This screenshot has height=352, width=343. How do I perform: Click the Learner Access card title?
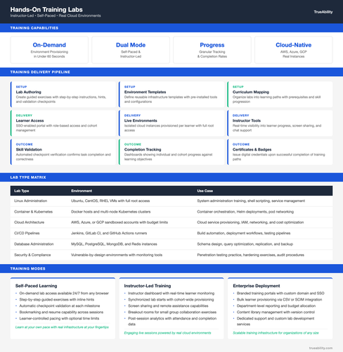[30, 120]
